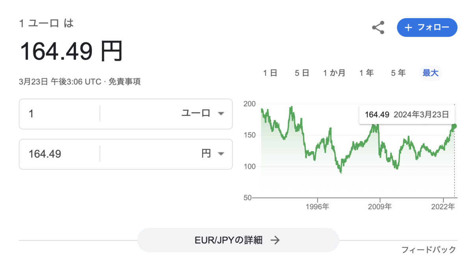This screenshot has width=473, height=277.
Task: Select the 最大 range tab
Action: 430,73
